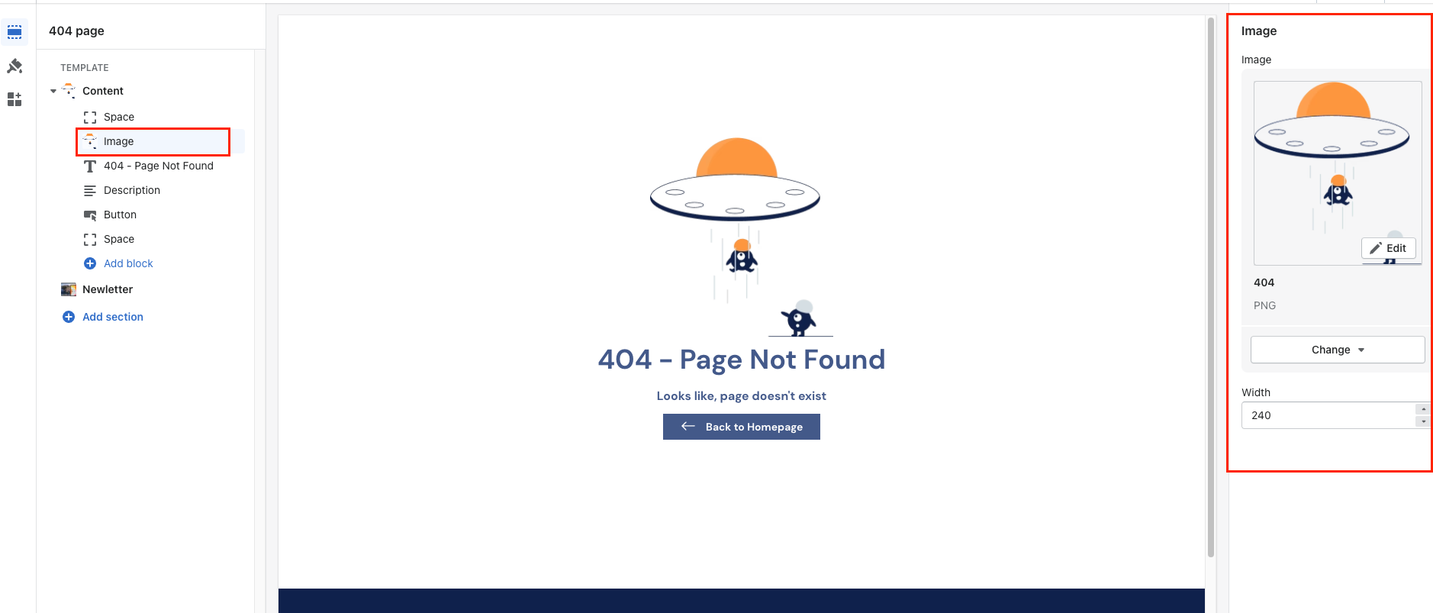Viewport: 1433px width, 613px height.
Task: Click the plus icon next to Add block
Action: click(90, 263)
